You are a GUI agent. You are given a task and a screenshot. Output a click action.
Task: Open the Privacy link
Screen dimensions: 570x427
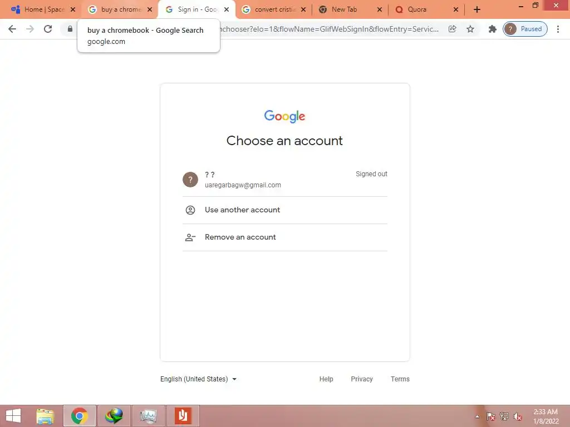(x=362, y=379)
